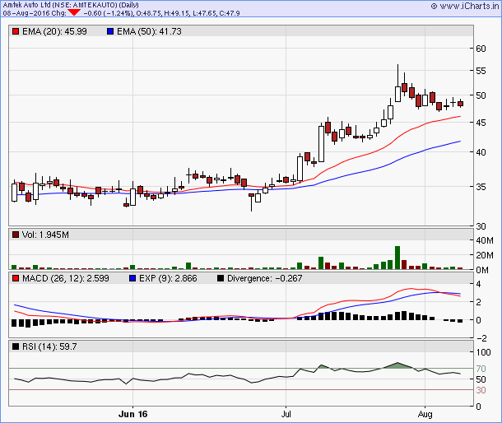Viewport: 502px width, 423px height.
Task: Click the last red candlestick in August
Action: [460, 103]
